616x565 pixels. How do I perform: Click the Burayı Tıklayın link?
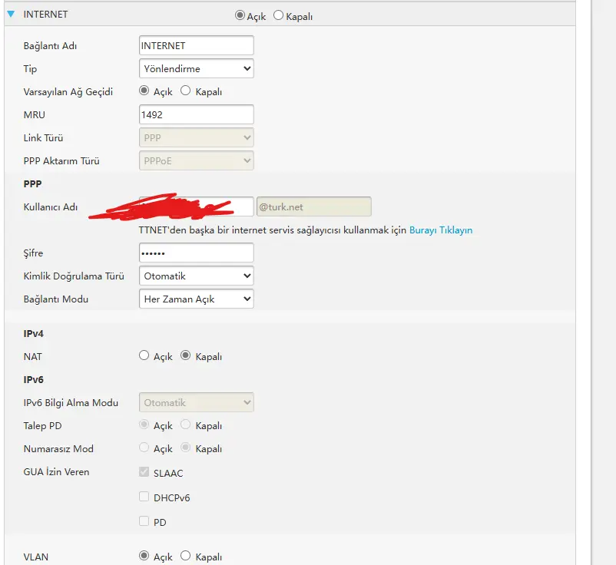441,230
